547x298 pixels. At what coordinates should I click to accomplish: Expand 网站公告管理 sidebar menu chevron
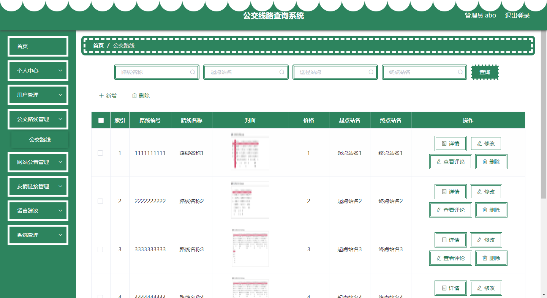[x=60, y=162]
